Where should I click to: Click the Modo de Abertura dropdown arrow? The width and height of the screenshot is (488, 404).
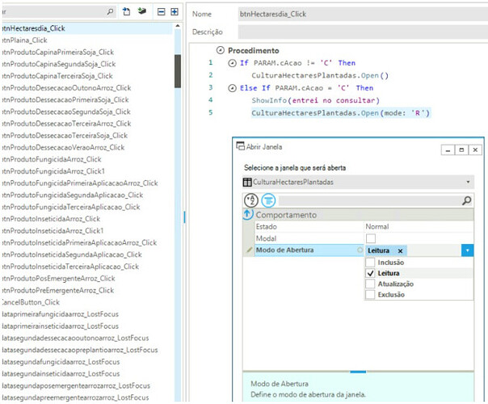point(467,251)
